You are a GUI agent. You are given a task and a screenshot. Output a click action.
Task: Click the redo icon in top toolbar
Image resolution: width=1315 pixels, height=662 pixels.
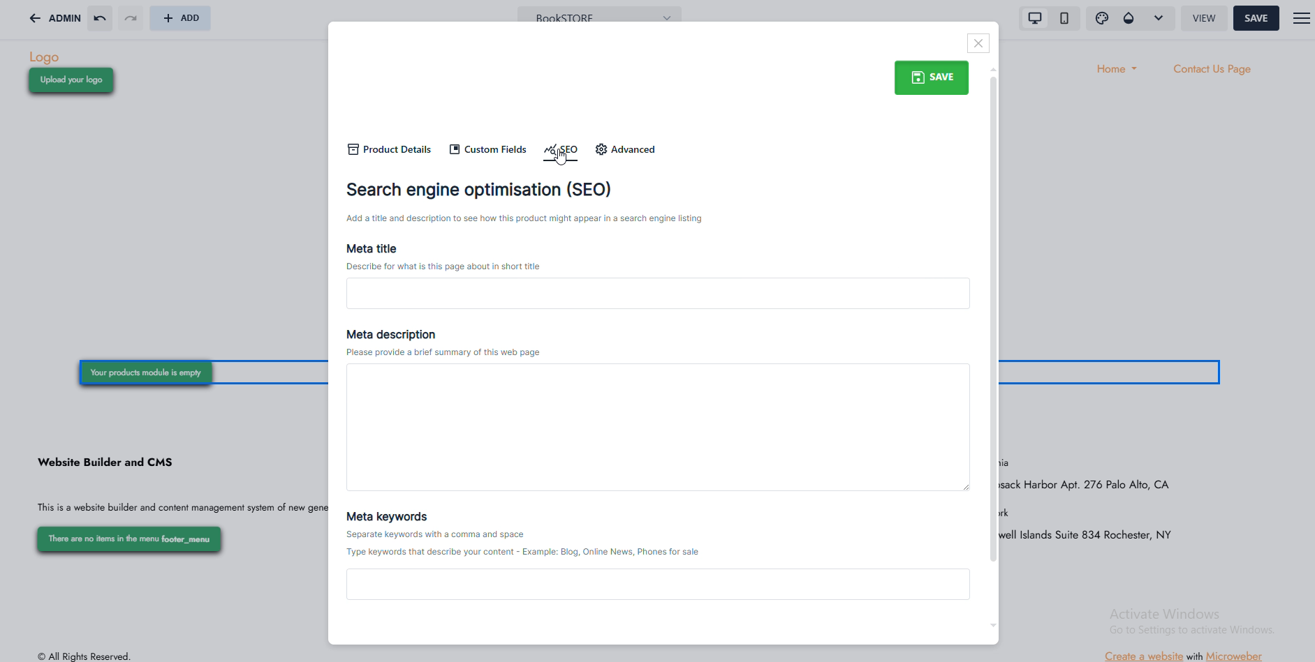click(x=131, y=18)
